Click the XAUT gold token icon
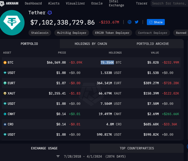The width and height of the screenshot is (188, 161). point(5,93)
